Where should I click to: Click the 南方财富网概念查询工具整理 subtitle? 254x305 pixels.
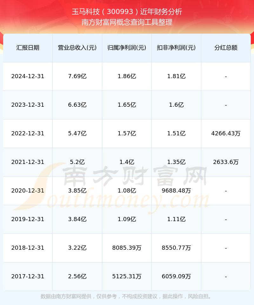click(x=127, y=22)
